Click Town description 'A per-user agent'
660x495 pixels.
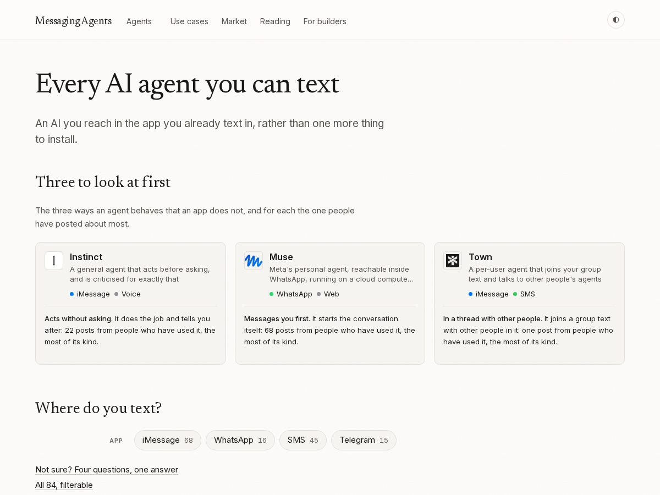535,274
